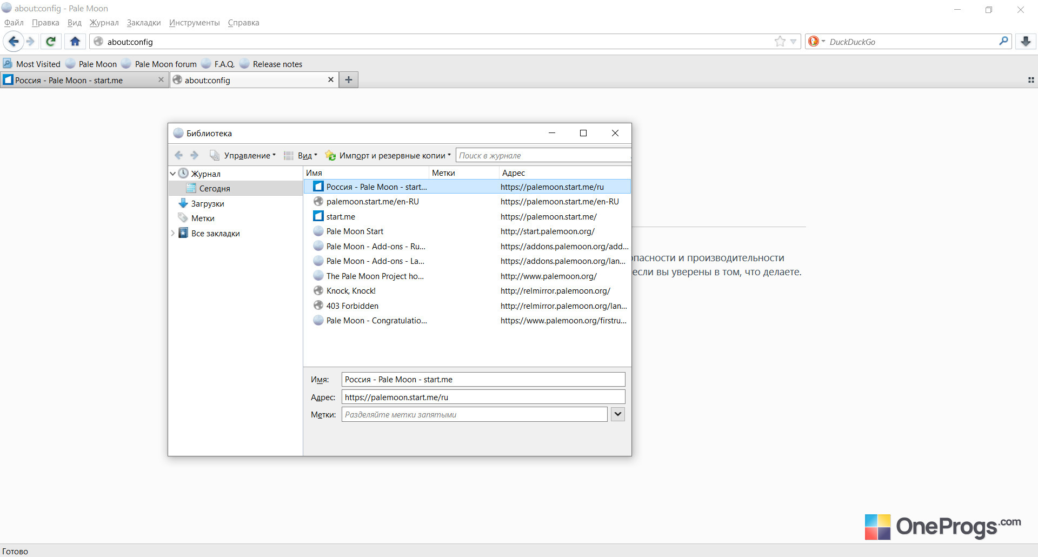Open the Most Visited bookmark folder
The height and width of the screenshot is (557, 1038).
pyautogui.click(x=32, y=64)
